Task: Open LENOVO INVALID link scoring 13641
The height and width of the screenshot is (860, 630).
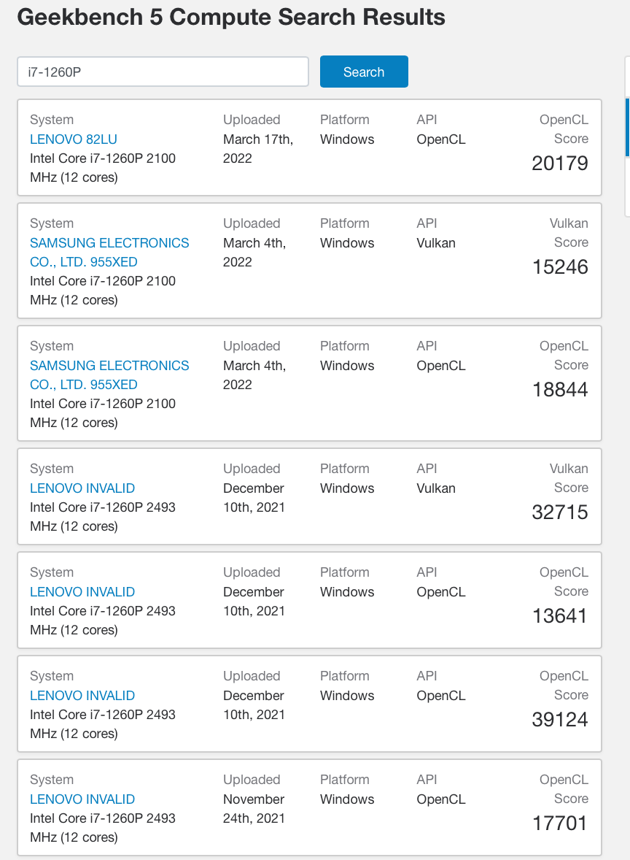Action: pos(82,591)
